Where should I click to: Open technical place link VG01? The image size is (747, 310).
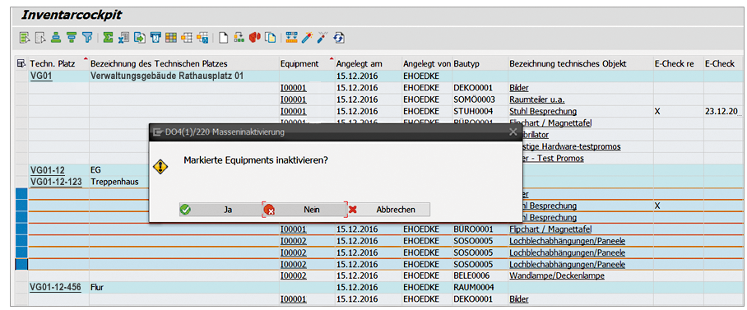pos(40,76)
